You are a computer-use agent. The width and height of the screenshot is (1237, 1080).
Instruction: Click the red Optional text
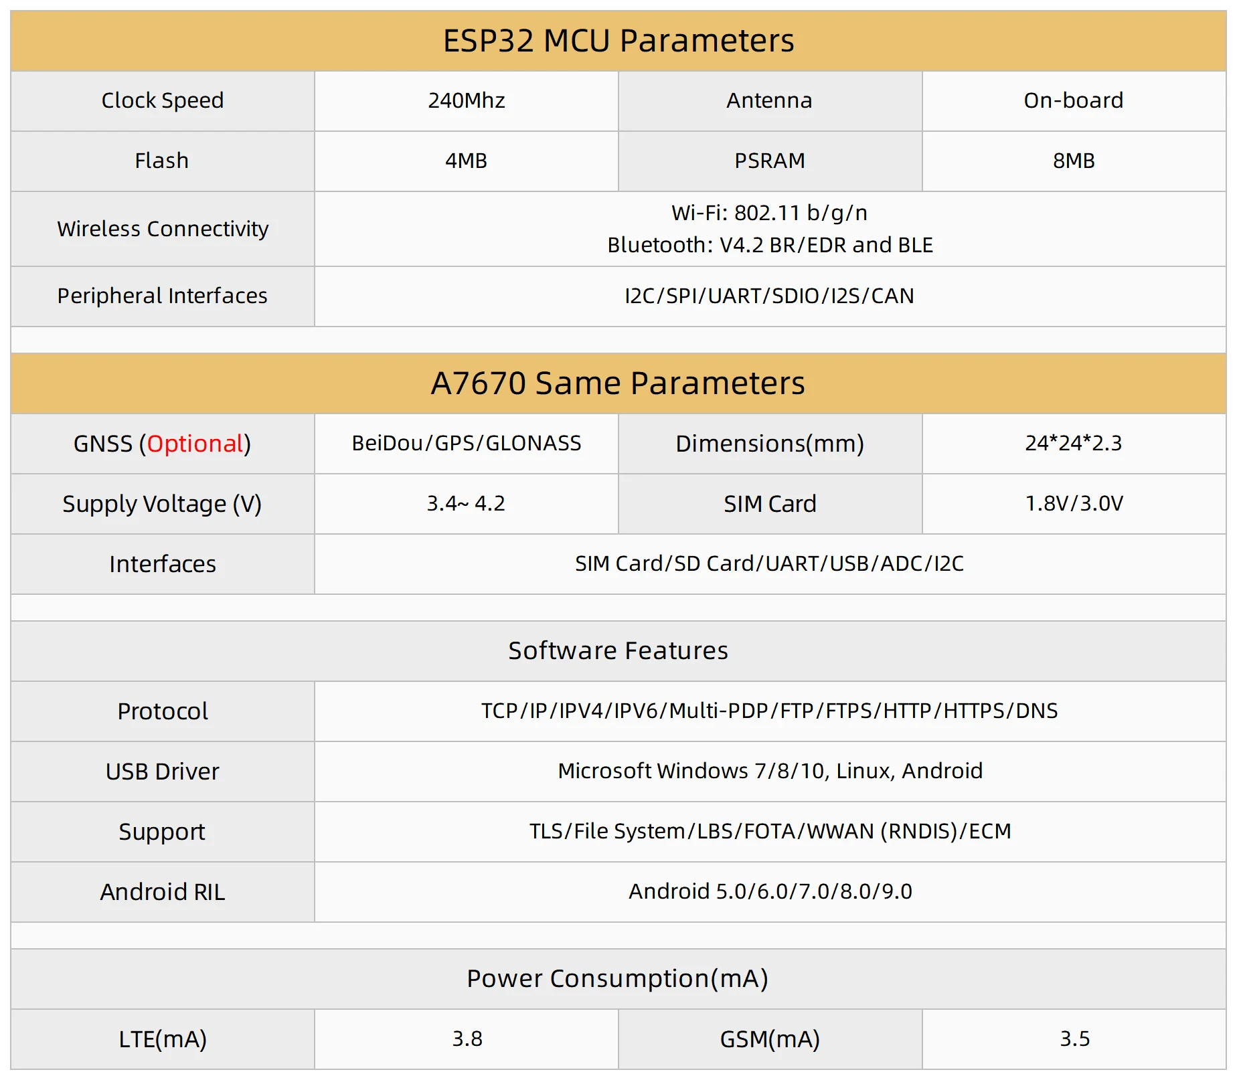[x=195, y=444]
